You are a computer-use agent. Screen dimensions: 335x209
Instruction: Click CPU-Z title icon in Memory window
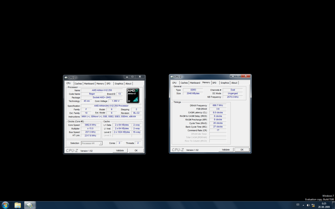click(172, 76)
